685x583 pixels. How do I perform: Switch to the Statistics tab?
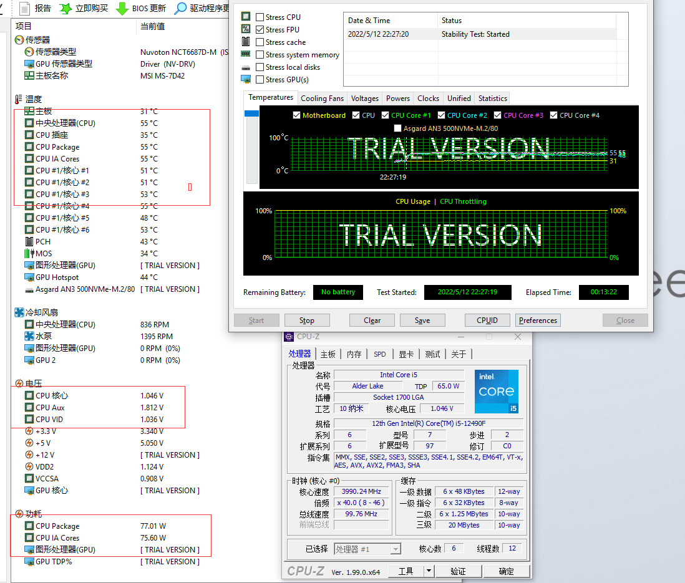tap(493, 99)
